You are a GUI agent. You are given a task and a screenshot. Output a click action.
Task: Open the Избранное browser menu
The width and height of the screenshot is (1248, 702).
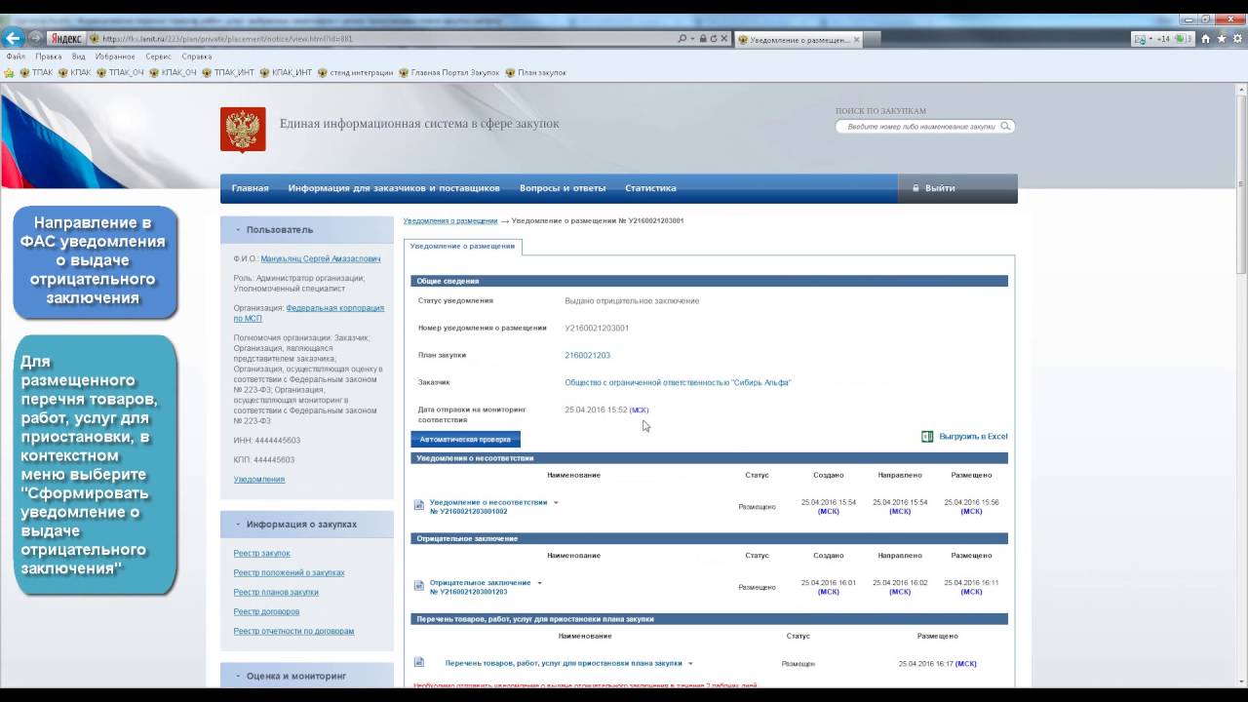click(115, 57)
